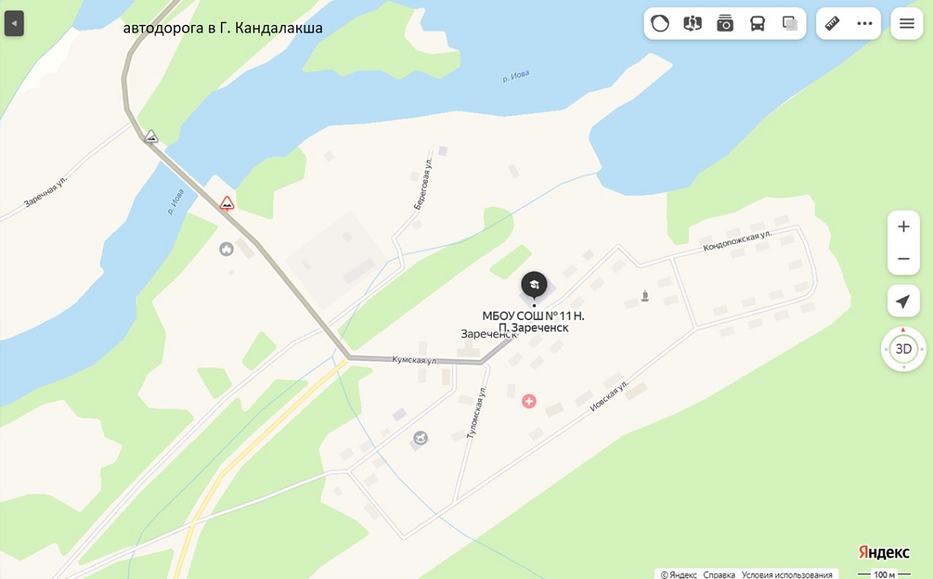Open the hamburger main menu
The height and width of the screenshot is (579, 933).
(x=907, y=23)
